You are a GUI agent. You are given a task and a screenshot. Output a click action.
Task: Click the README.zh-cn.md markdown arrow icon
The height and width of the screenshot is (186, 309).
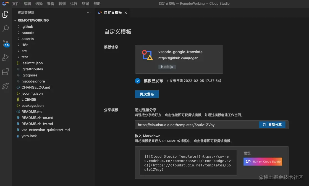[18, 118]
